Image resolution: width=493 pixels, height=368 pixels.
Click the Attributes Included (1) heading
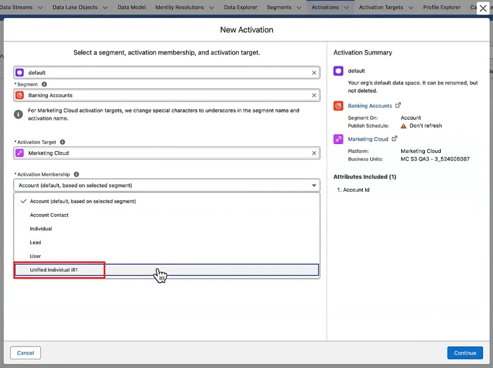365,177
